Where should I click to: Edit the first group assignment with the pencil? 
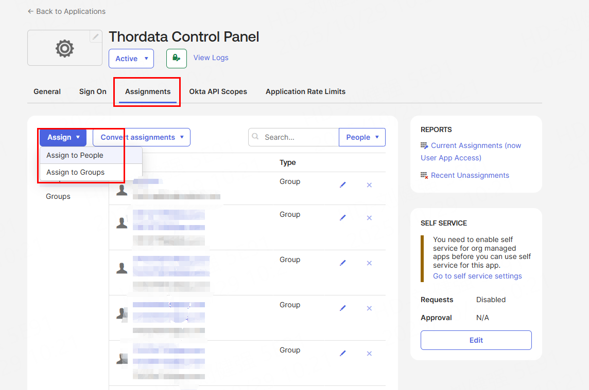pos(343,185)
